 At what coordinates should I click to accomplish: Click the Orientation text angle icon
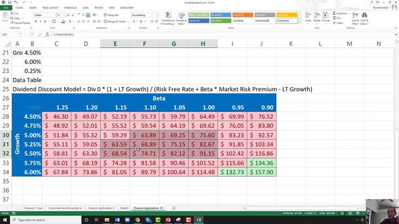coord(95,15)
